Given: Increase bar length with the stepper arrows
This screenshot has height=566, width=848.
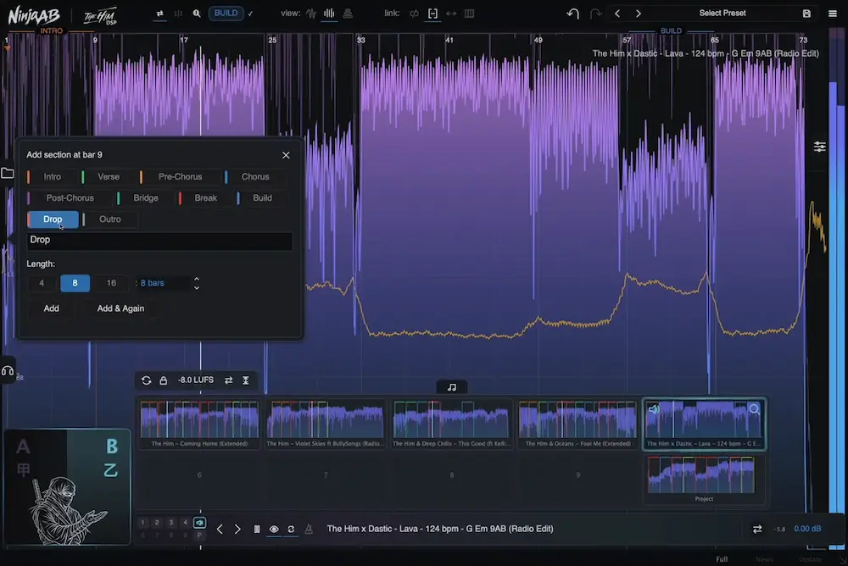Looking at the screenshot, I should click(197, 279).
